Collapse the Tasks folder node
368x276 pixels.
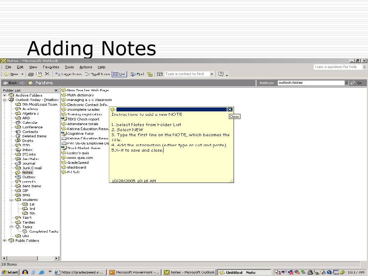coord(11,227)
